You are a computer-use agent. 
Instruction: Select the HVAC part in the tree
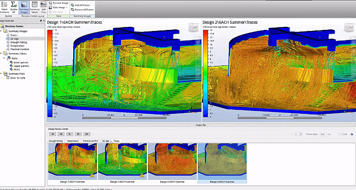click(x=17, y=70)
